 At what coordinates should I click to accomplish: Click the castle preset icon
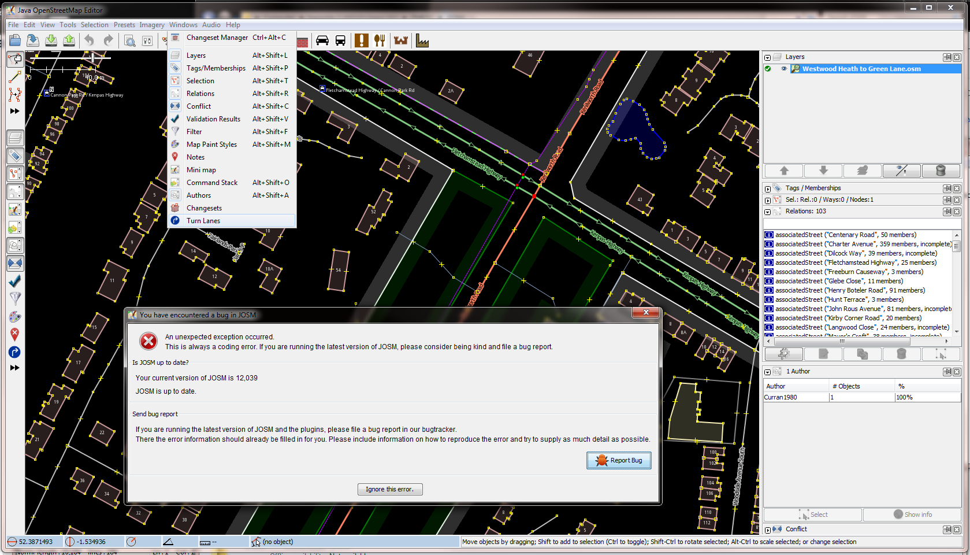pos(401,40)
